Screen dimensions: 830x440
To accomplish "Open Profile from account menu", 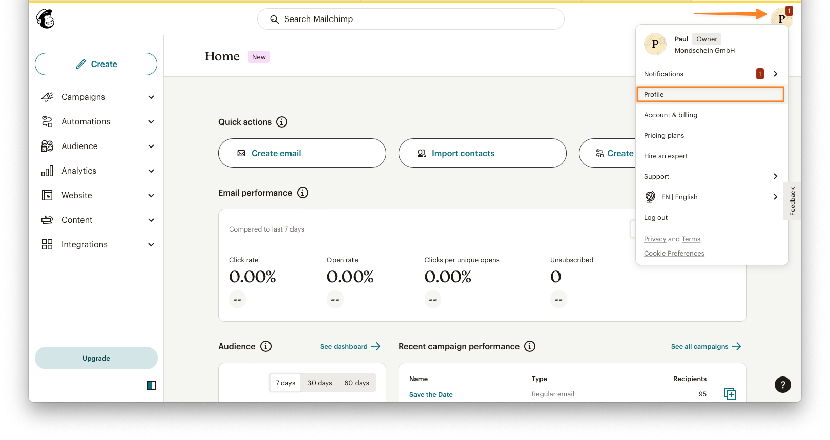I will click(x=710, y=94).
